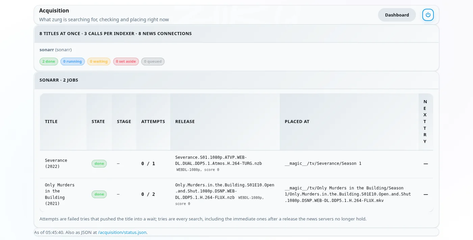Image resolution: width=473 pixels, height=240 pixels.
Task: Click the Only Murders FLUX.mkv placed path
Action: click(348, 194)
